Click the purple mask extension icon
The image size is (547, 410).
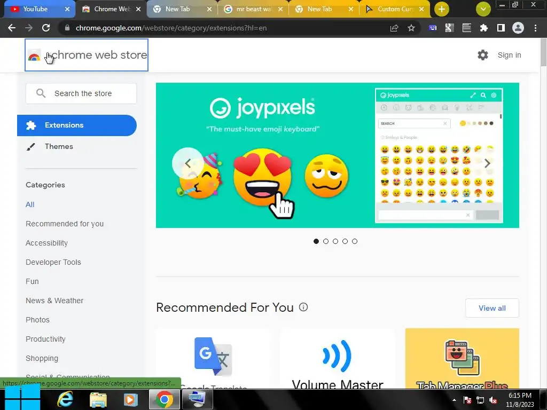pyautogui.click(x=433, y=28)
